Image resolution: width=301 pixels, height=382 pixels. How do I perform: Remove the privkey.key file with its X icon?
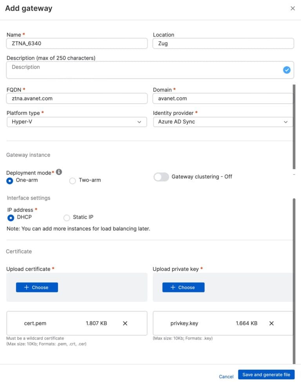coord(271,323)
